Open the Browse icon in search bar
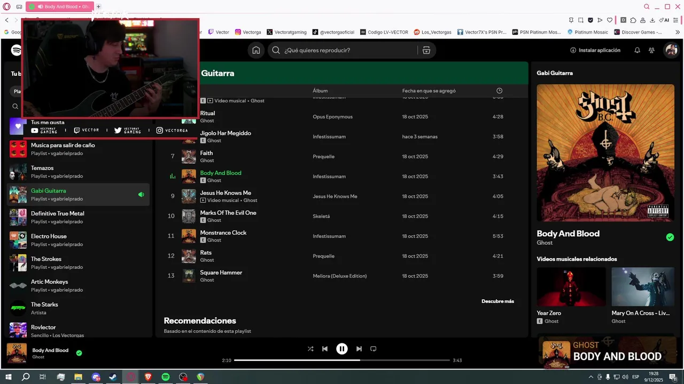The width and height of the screenshot is (684, 384). coord(426,50)
